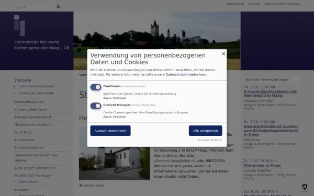Click the Weiterlesen link
Screen dimensions: 314x196
[x=94, y=186]
